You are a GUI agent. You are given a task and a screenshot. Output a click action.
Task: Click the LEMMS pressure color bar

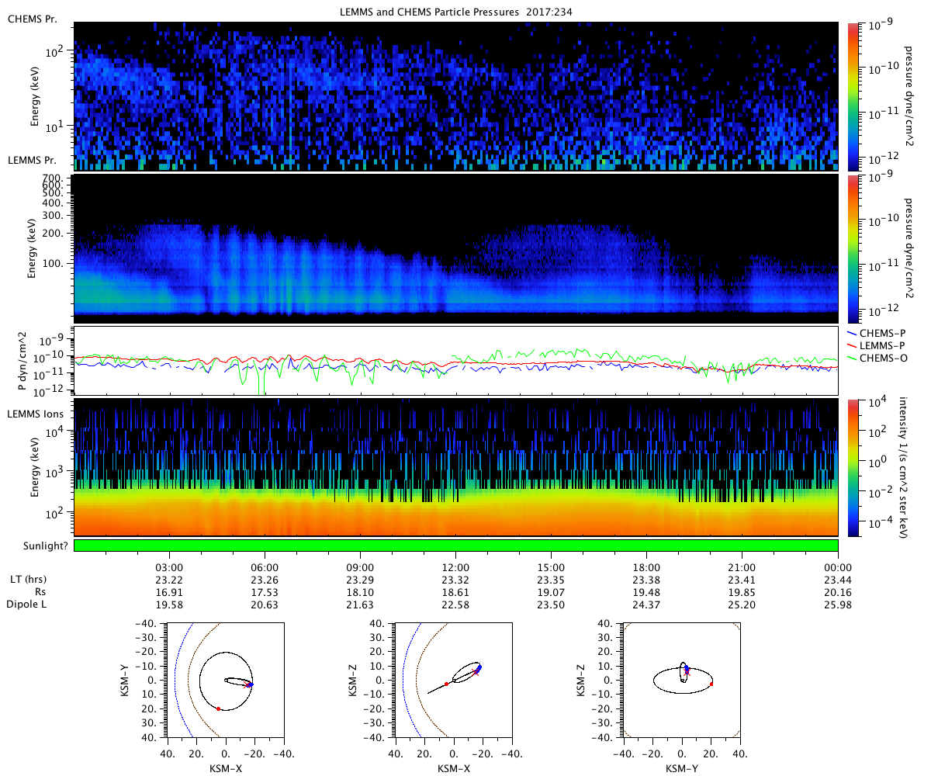coord(855,248)
